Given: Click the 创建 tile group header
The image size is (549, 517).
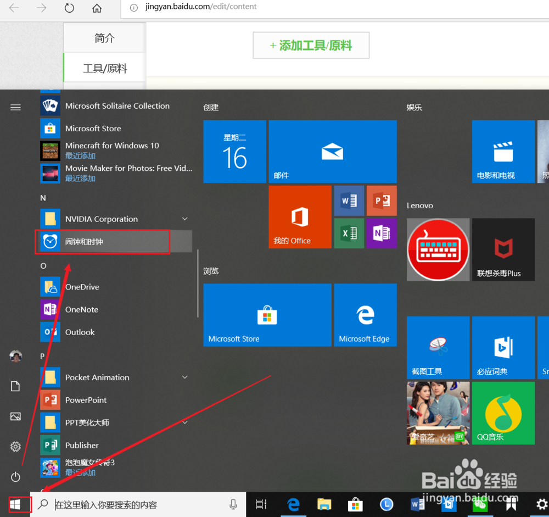Looking at the screenshot, I should click(x=211, y=108).
